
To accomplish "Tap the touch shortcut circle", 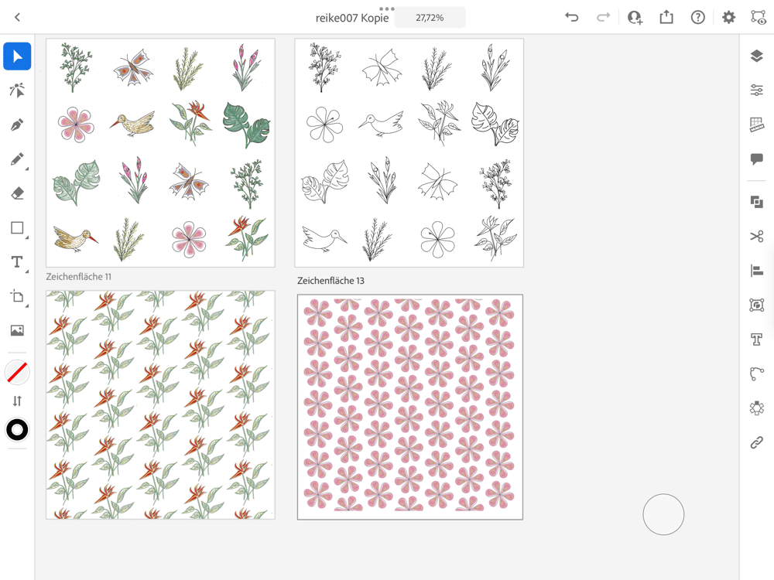I will [663, 514].
